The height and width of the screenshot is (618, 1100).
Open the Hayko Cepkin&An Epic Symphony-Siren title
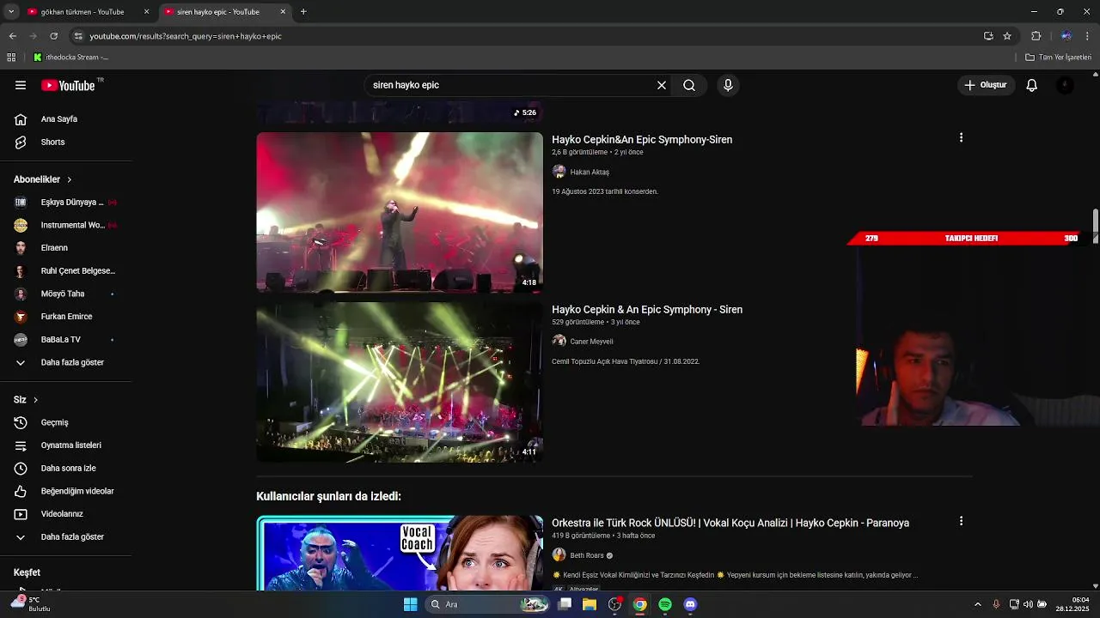642,139
